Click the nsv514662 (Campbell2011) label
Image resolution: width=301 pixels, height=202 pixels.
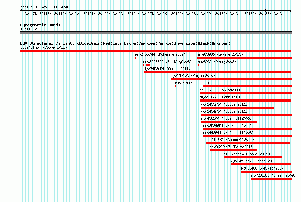(230, 140)
